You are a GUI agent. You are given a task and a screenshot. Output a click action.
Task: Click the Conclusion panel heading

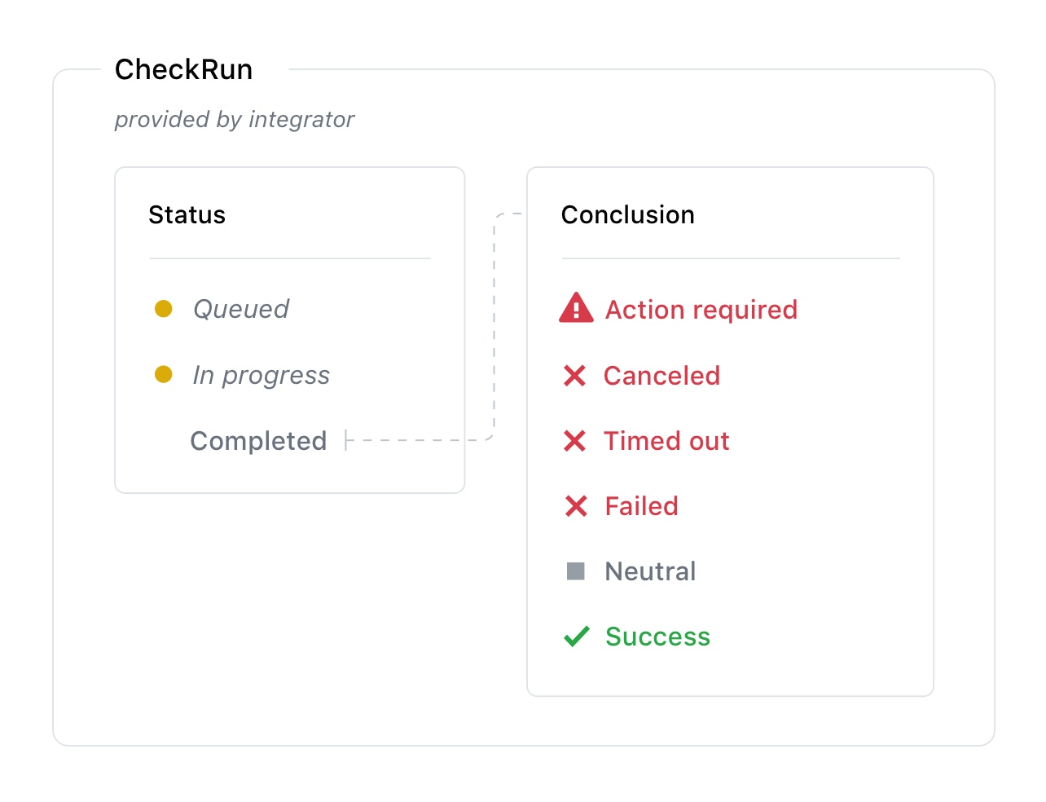627,215
